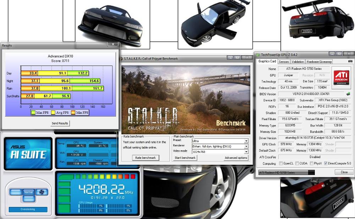Click the S.T.A.L.K.E.R. benchmark banner image

[186, 100]
